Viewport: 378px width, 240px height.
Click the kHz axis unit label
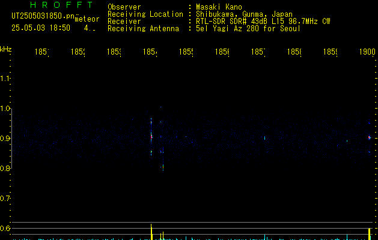point(6,49)
